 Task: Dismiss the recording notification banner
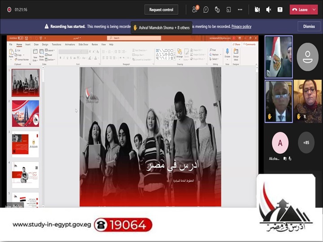(309, 26)
